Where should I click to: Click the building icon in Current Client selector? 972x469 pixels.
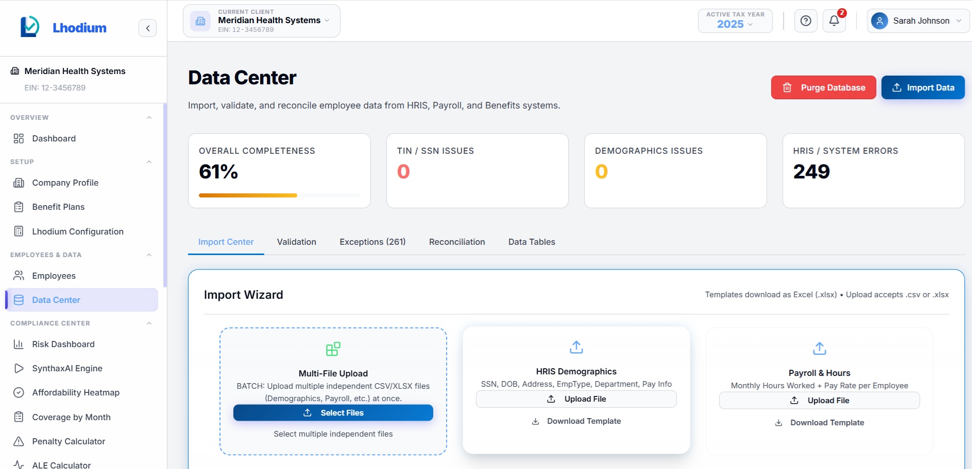point(200,21)
